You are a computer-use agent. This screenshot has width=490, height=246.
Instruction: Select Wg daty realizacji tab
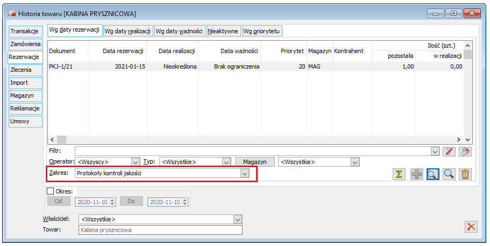[x=128, y=31]
